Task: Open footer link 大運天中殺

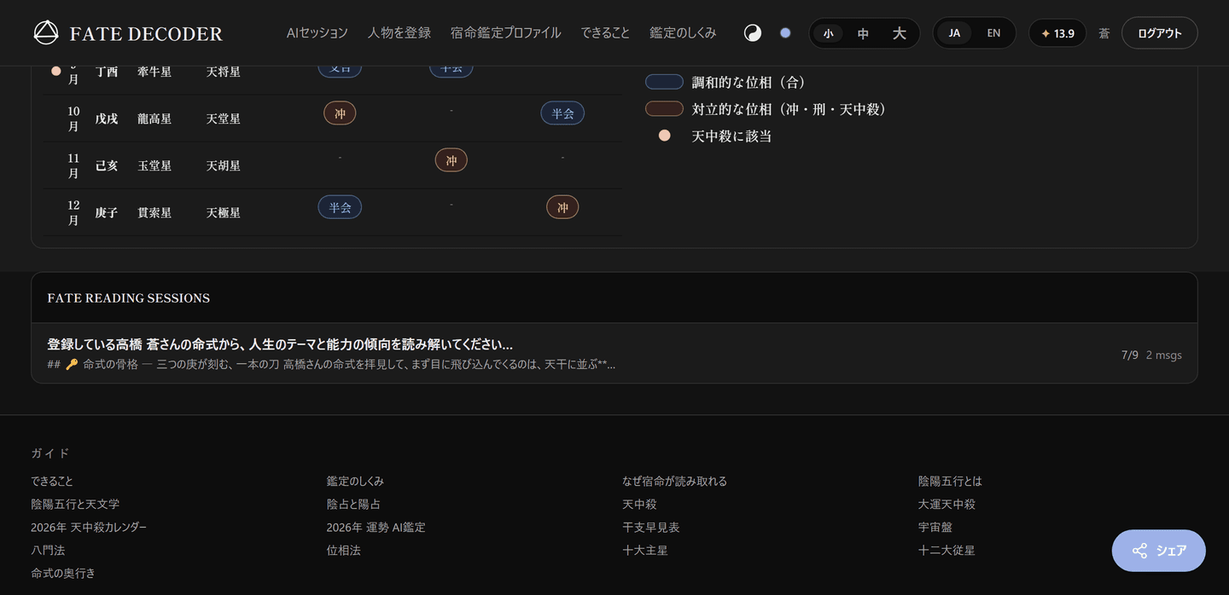Action: [947, 505]
